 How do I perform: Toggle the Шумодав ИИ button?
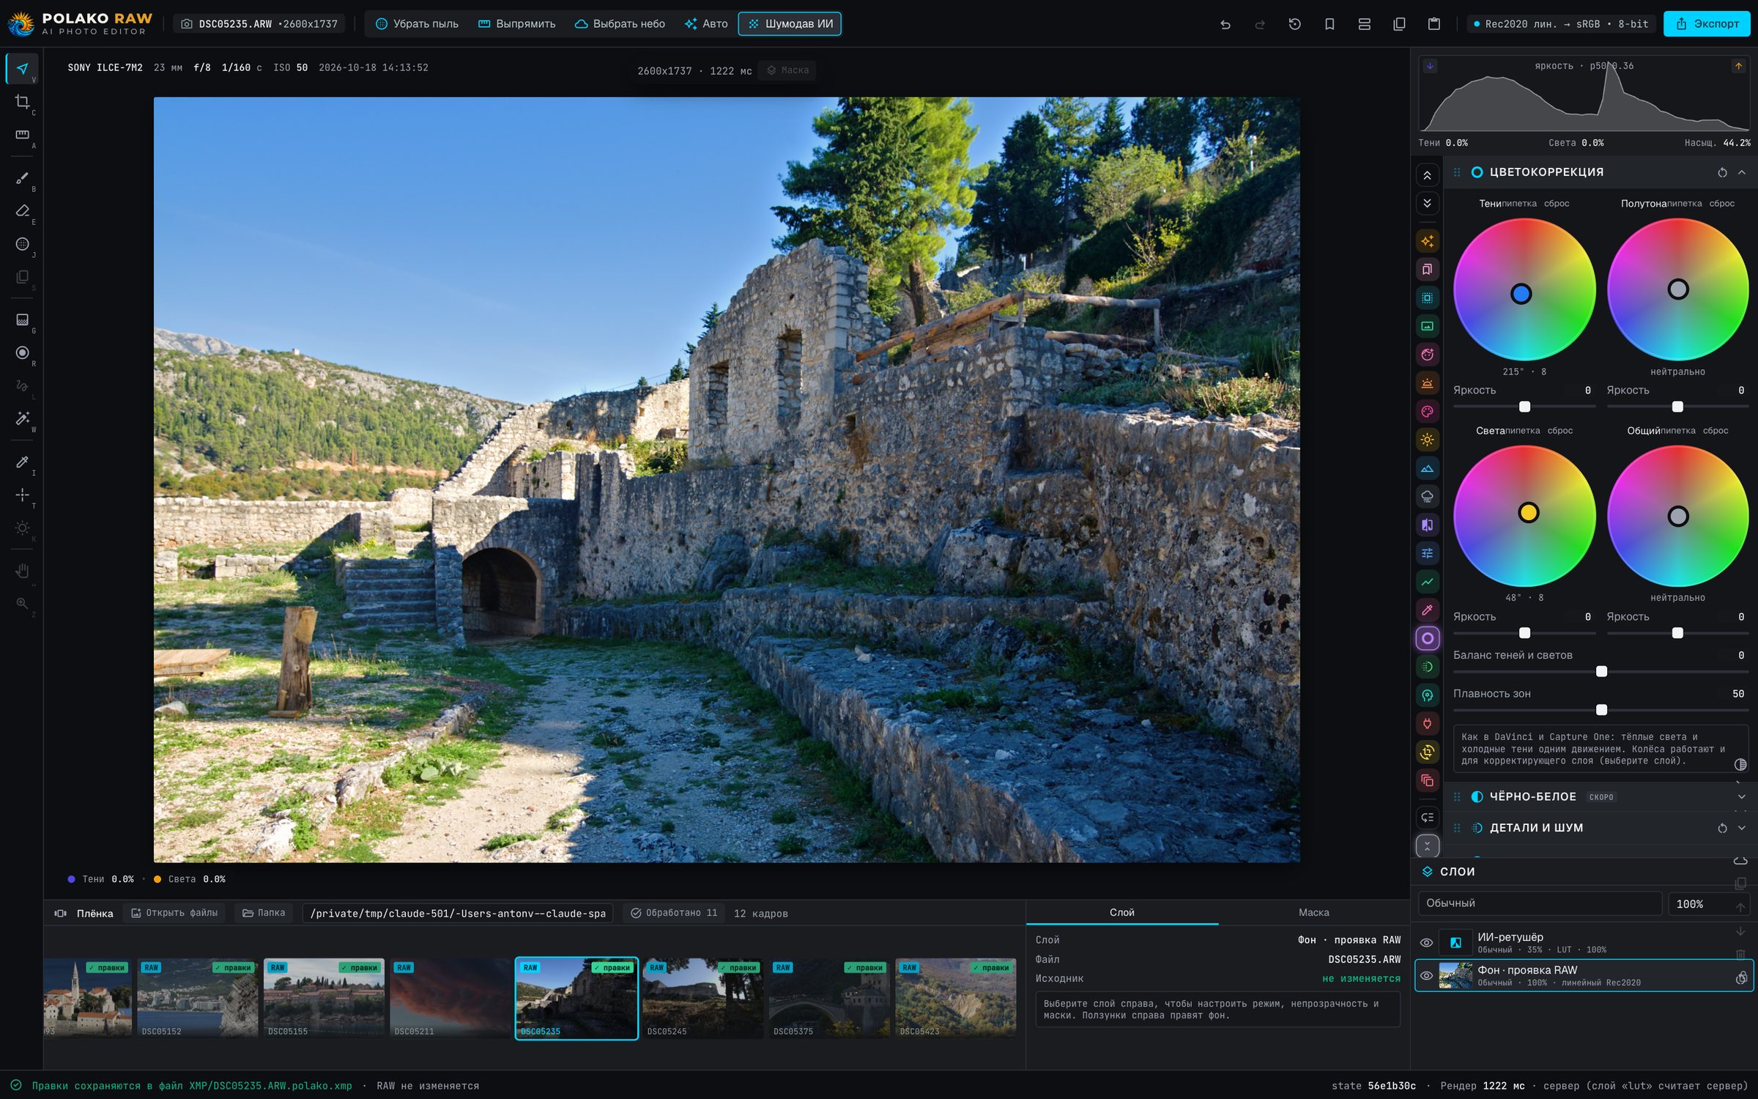click(x=790, y=24)
